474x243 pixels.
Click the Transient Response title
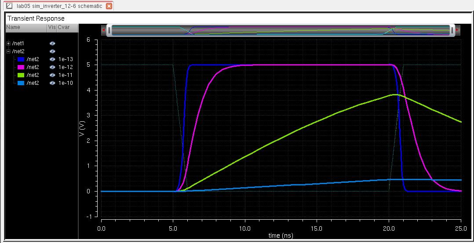click(36, 18)
